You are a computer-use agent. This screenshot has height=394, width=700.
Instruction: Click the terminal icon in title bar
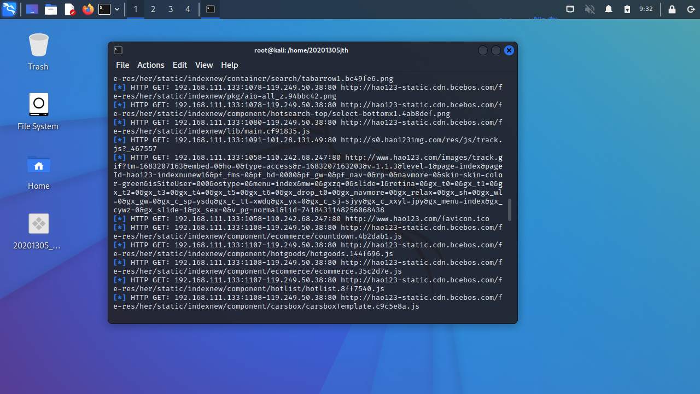point(118,50)
